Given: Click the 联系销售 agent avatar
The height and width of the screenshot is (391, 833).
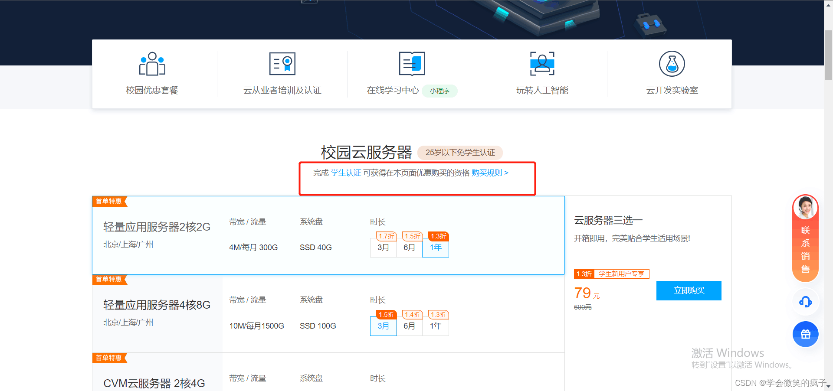Looking at the screenshot, I should click(x=806, y=207).
